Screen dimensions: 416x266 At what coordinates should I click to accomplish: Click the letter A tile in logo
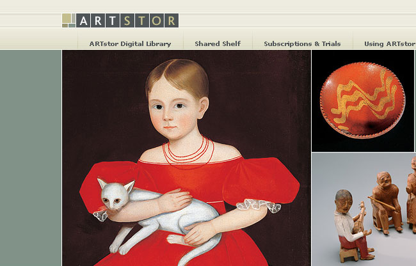pyautogui.click(x=83, y=20)
